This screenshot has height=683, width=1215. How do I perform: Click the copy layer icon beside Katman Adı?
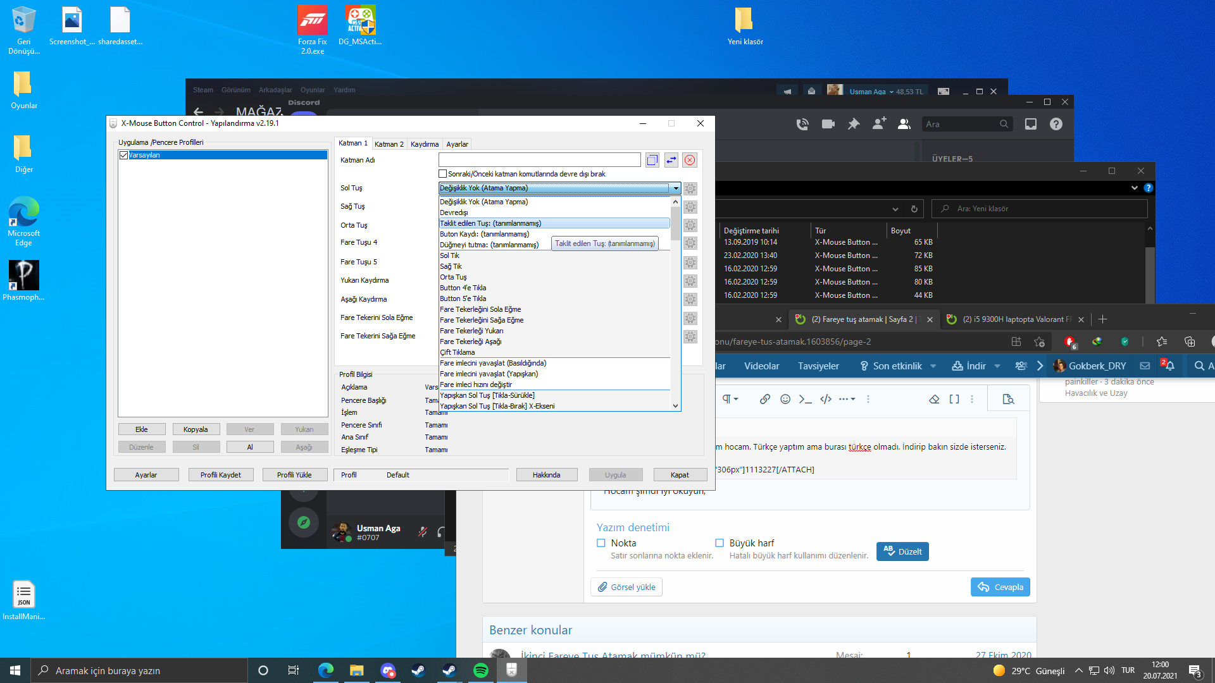point(652,161)
